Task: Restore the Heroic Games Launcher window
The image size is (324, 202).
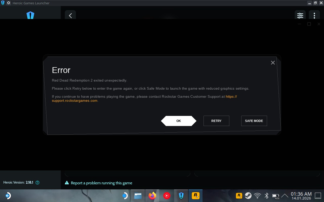Action: click(315, 3)
